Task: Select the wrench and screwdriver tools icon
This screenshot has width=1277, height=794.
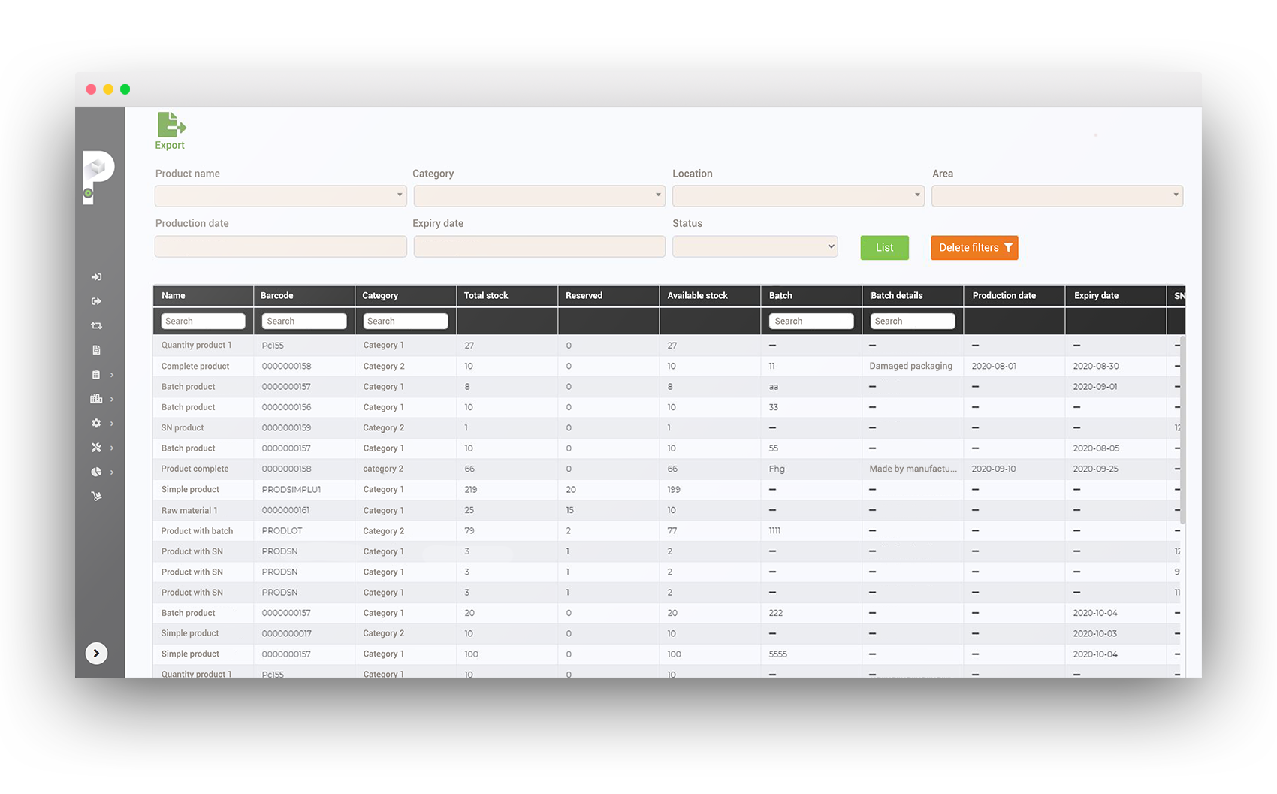Action: (96, 448)
